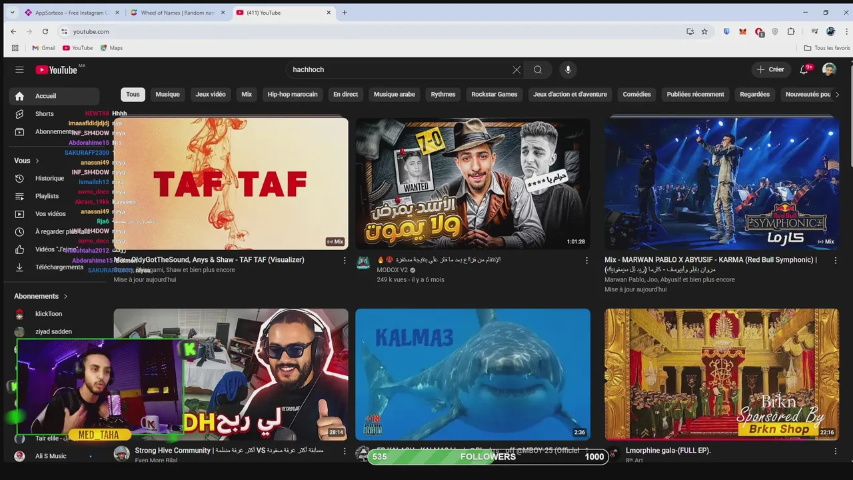Switch to the Wheel of Names tab

point(177,13)
